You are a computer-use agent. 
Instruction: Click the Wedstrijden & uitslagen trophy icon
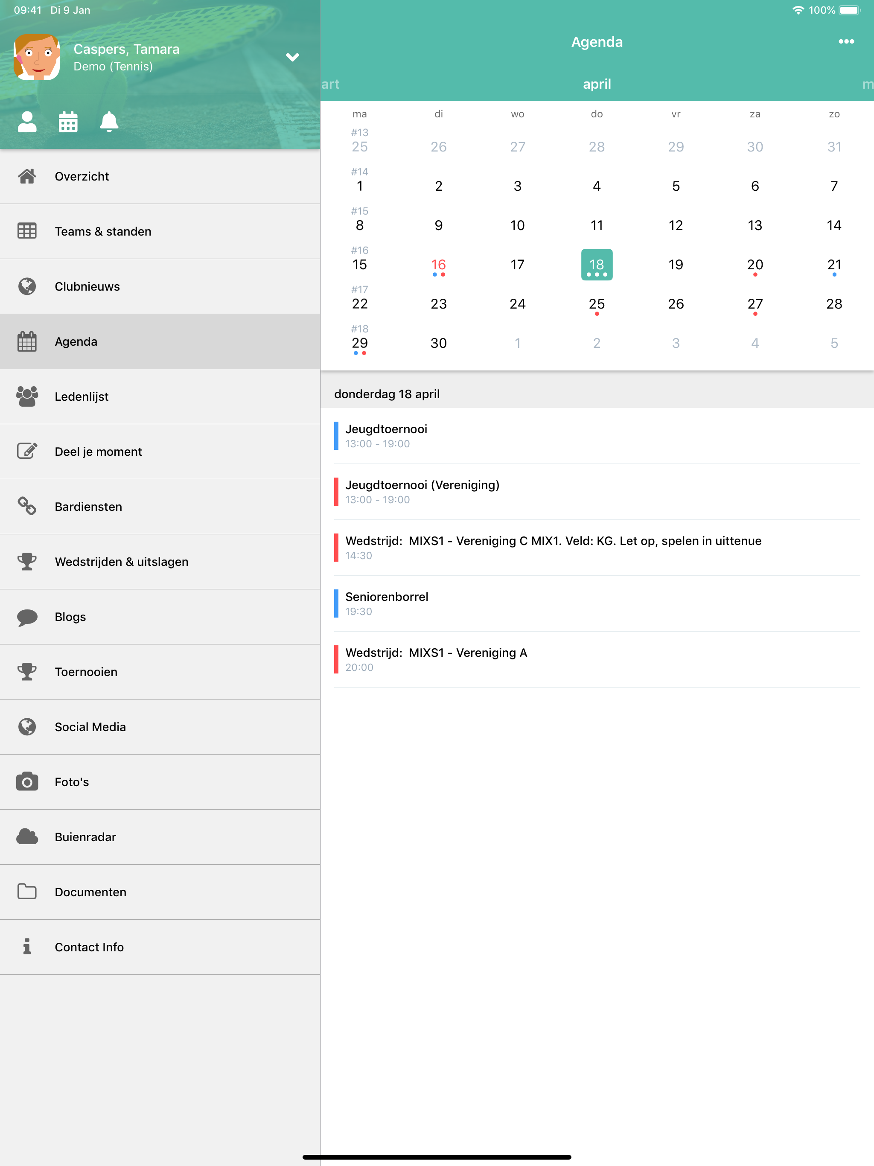27,561
